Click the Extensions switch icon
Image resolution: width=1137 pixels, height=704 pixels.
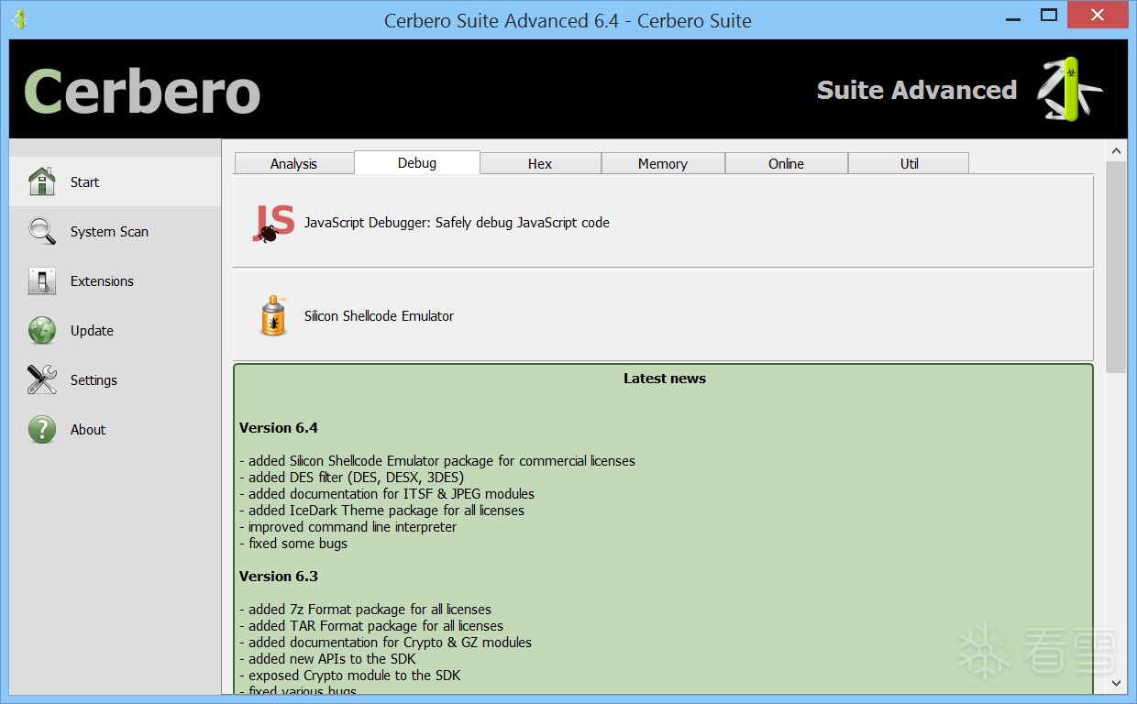(42, 280)
